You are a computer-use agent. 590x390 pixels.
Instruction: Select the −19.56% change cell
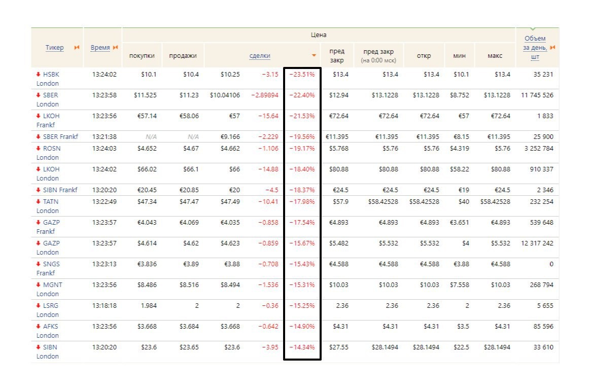click(x=302, y=136)
